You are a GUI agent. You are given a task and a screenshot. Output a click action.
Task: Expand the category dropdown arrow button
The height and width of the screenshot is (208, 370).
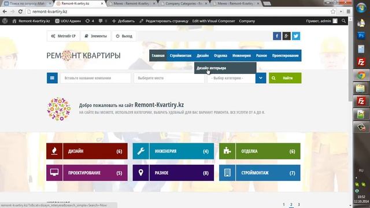[261, 78]
